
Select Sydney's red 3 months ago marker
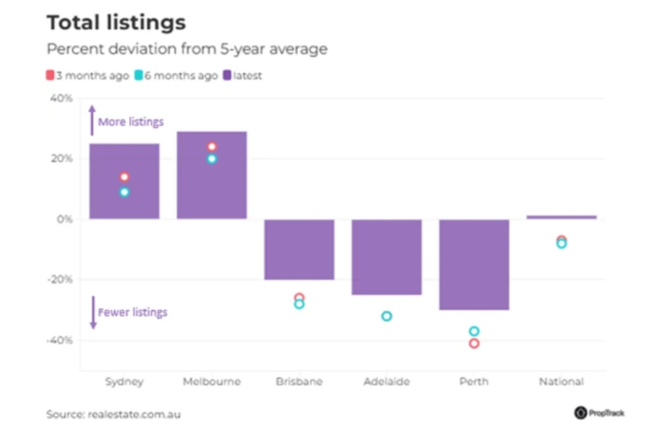click(x=125, y=177)
